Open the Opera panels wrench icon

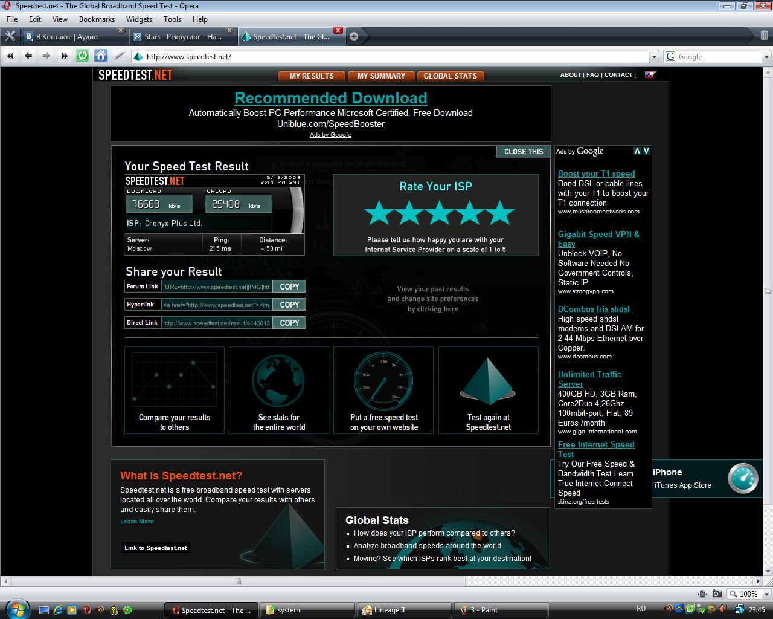click(x=10, y=36)
